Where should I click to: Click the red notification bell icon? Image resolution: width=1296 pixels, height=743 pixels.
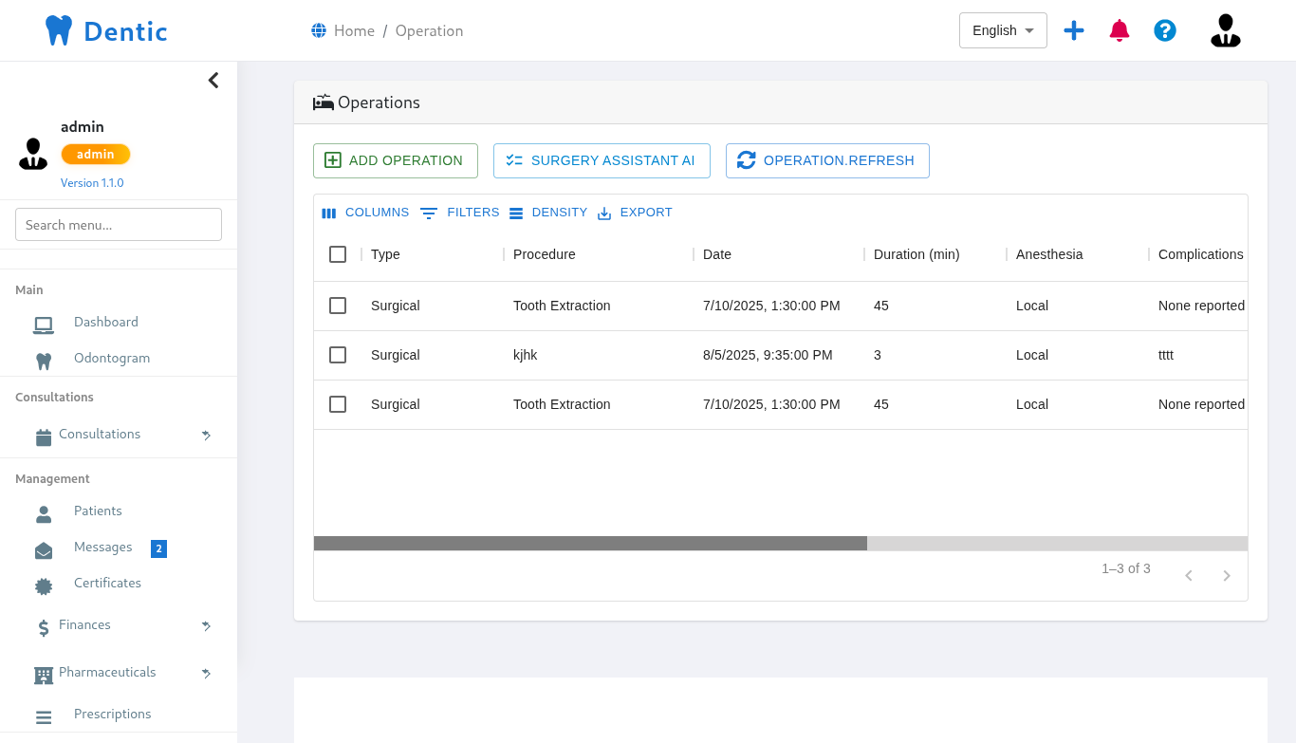click(1120, 30)
